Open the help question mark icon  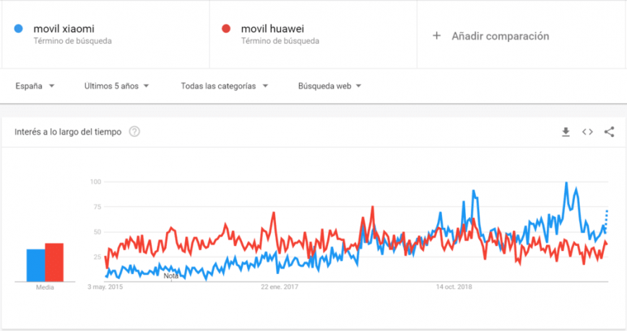(134, 132)
